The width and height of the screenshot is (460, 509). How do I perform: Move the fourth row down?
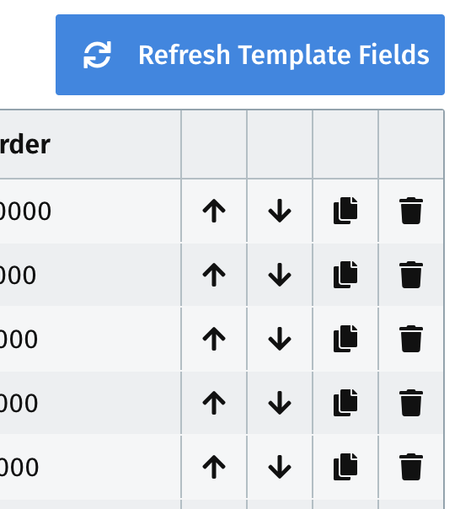pyautogui.click(x=280, y=403)
